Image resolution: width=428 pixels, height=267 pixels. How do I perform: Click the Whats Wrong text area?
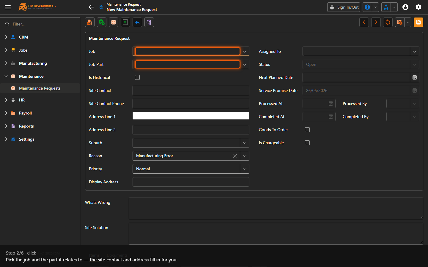276,209
